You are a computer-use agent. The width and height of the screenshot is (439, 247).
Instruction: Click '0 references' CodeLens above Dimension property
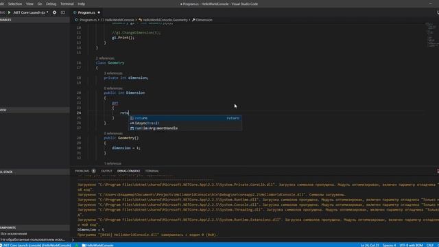113,89
